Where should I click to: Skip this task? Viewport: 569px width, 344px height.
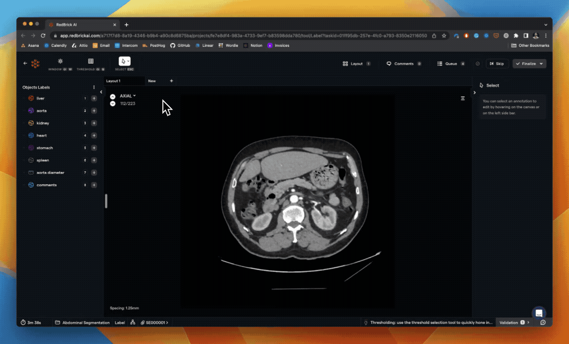(x=497, y=64)
